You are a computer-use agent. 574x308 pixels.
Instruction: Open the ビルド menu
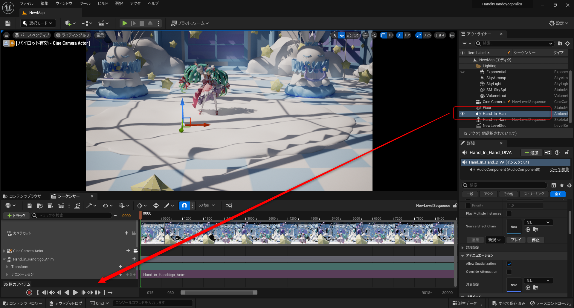click(103, 4)
